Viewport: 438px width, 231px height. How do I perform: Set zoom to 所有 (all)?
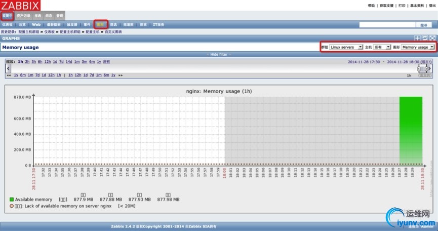click(106, 62)
